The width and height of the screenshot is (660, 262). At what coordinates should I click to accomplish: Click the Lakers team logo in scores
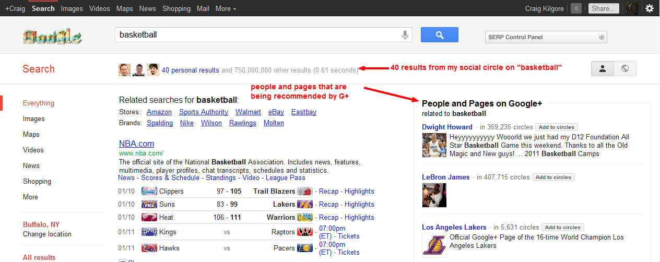coord(305,204)
